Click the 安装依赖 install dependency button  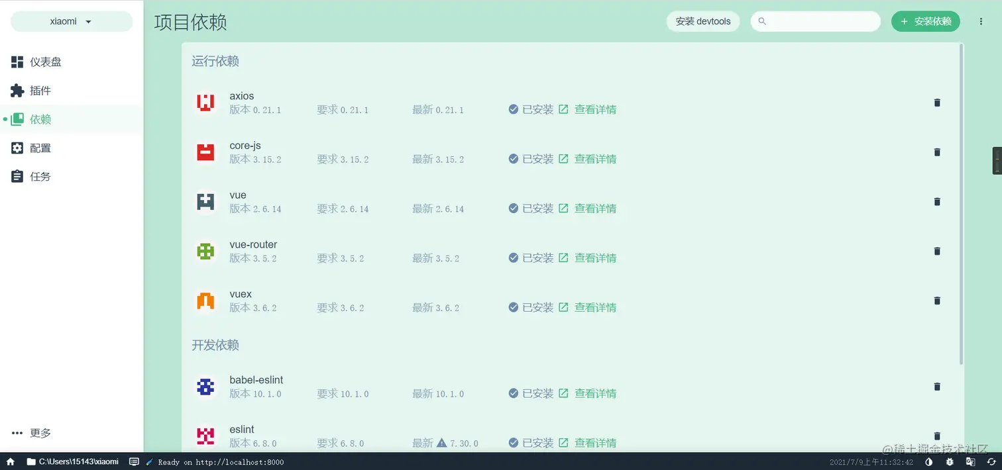[x=926, y=21]
